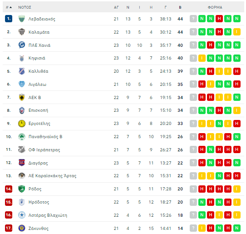Click the red 17. relegation position badge
The width and height of the screenshot is (246, 234).
[x=9, y=228]
